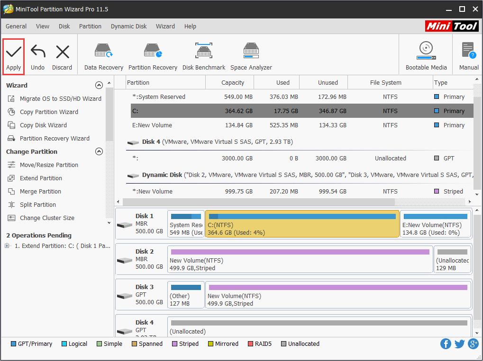The image size is (483, 361).
Task: Choose Copy Disk Wizard link
Action: (43, 125)
